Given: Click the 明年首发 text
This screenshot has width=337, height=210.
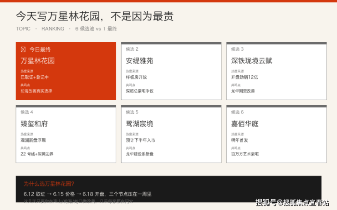Looking at the screenshot, I should [240, 140].
